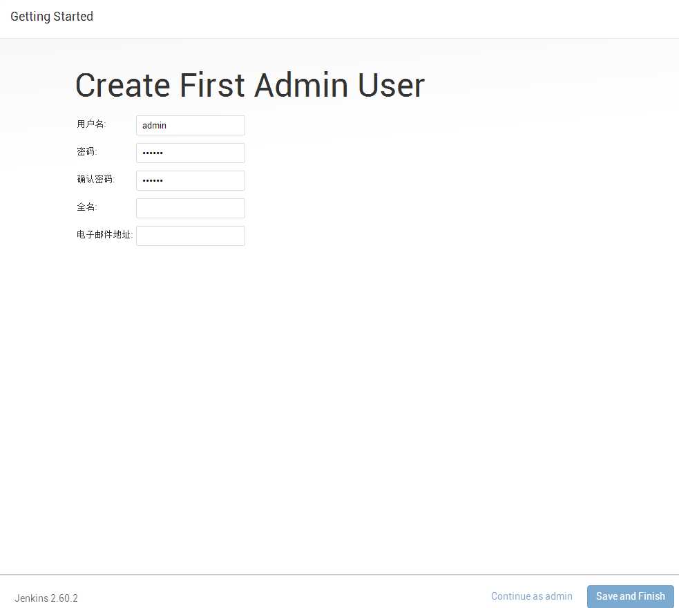679x608 pixels.
Task: Click the 全名 label text
Action: 86,207
